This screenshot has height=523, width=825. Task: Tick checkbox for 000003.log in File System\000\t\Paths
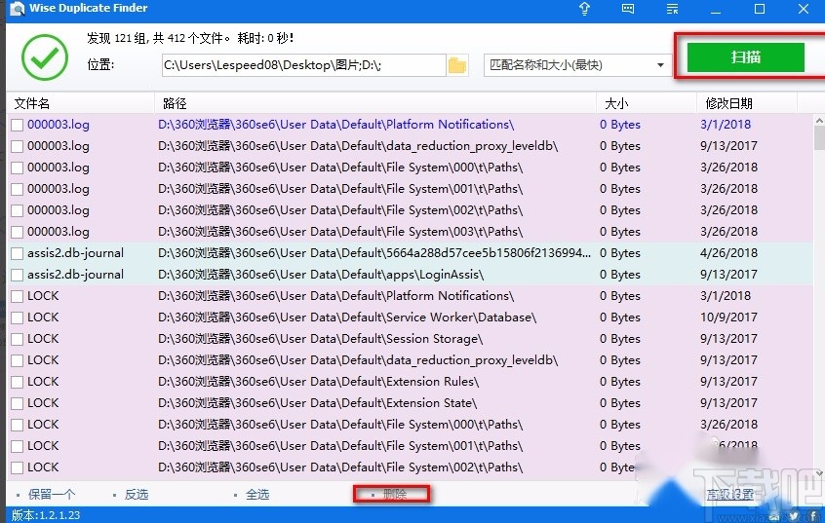coord(18,168)
